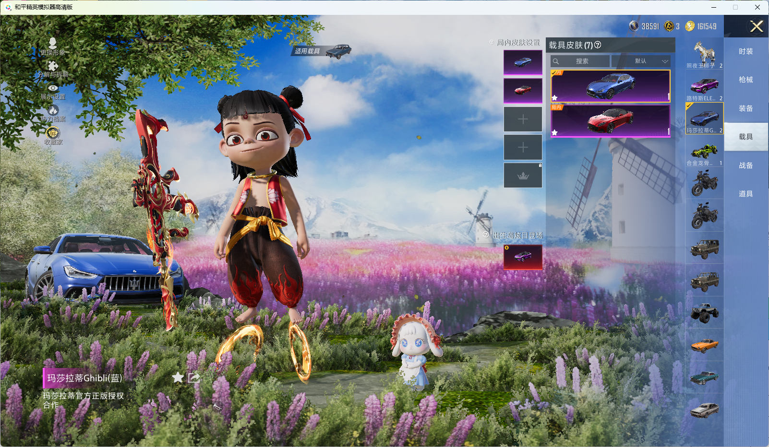Select the 照夜玉狮子 white horse vehicle
This screenshot has width=769, height=447.
click(x=704, y=54)
